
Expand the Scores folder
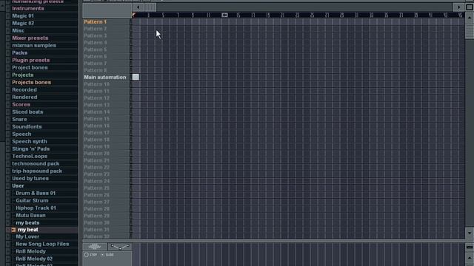pyautogui.click(x=21, y=104)
